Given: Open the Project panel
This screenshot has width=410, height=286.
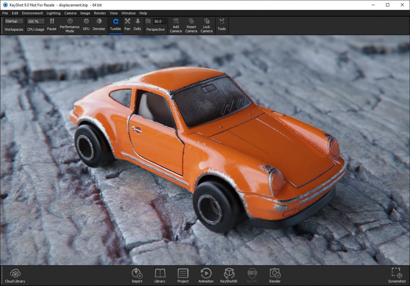Looking at the screenshot, I should 183,275.
